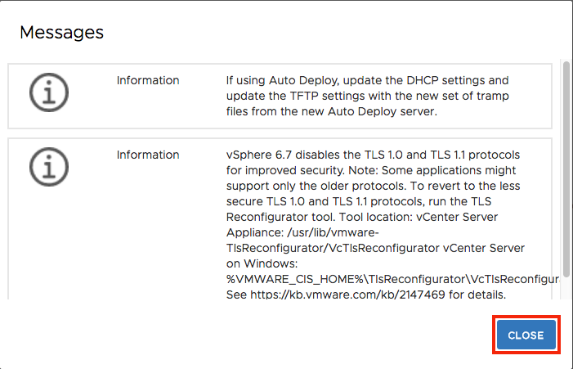Click the Messages dialog heading
This screenshot has height=369, width=573.
click(62, 33)
